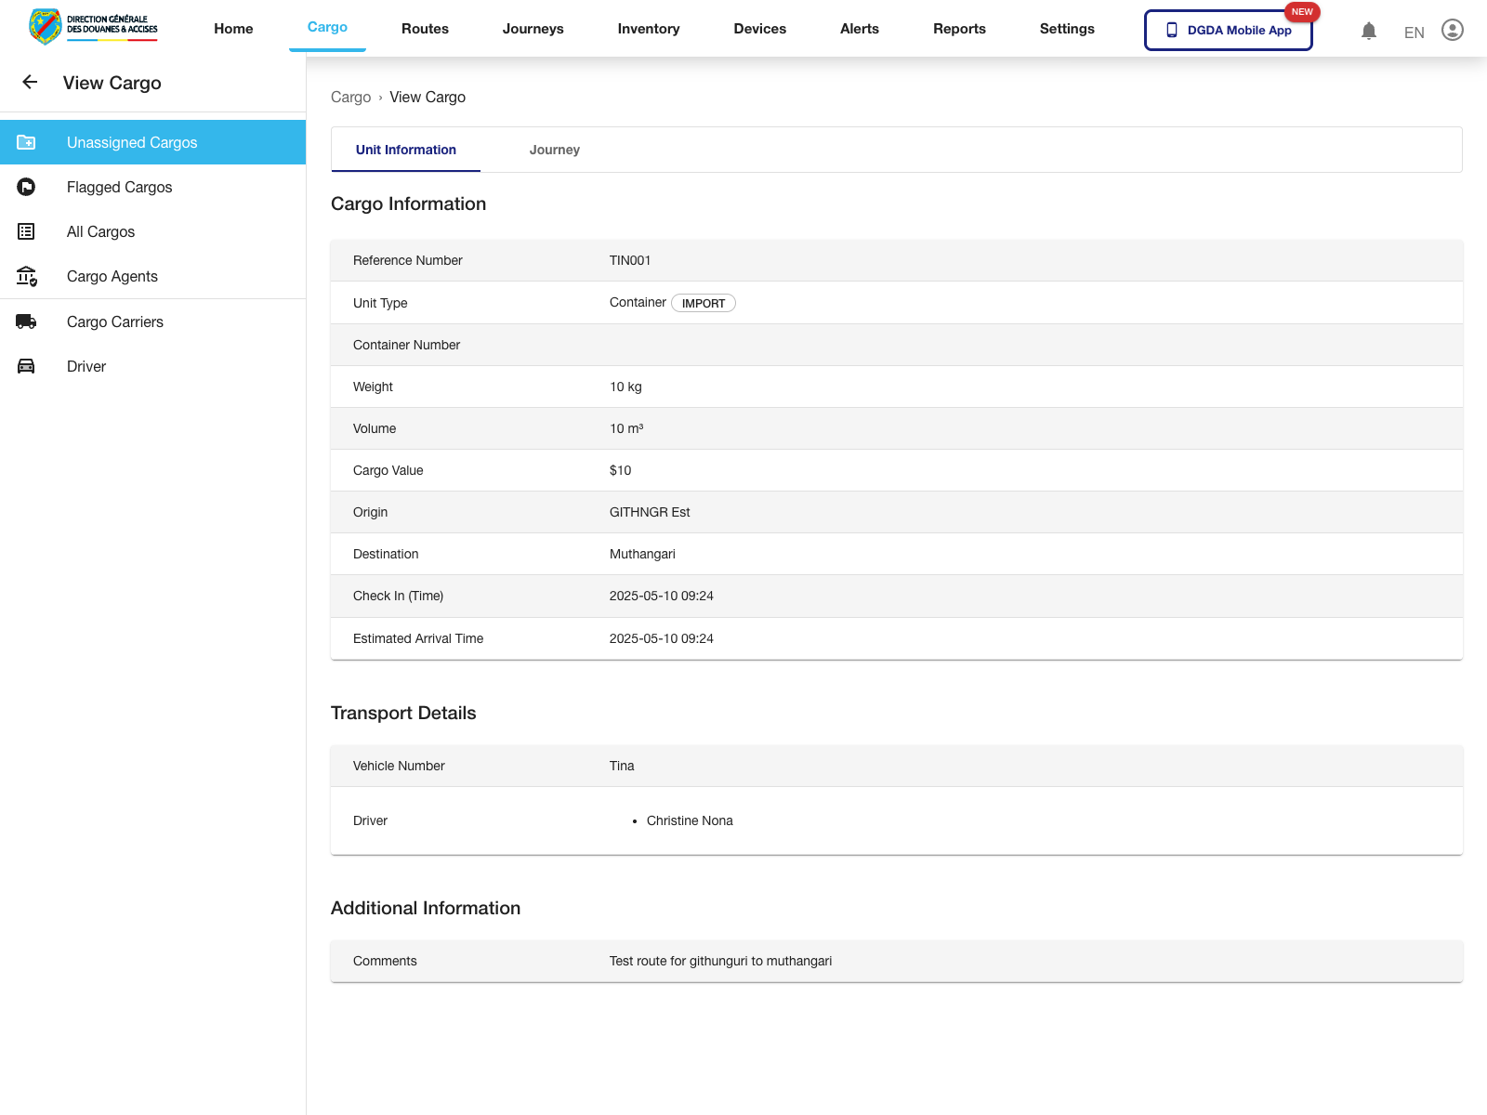
Task: Open the Routes menu
Action: pos(425,29)
